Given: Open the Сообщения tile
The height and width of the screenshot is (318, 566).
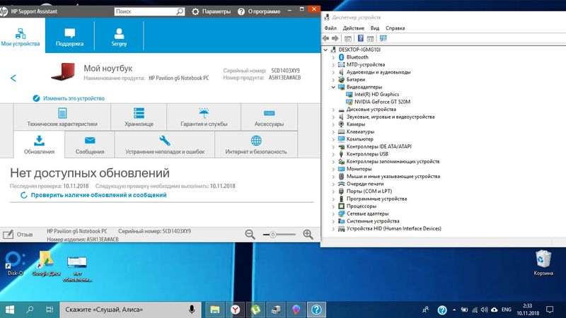Looking at the screenshot, I should tap(90, 145).
